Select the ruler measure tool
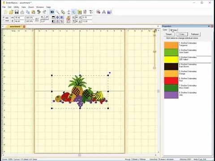215x161 pixels. tap(63, 12)
